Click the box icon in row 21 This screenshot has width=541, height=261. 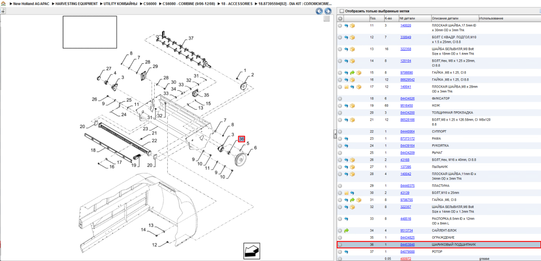click(353, 120)
